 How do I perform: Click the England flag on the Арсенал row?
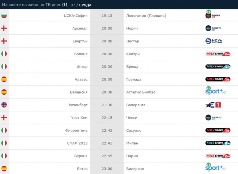point(4,28)
